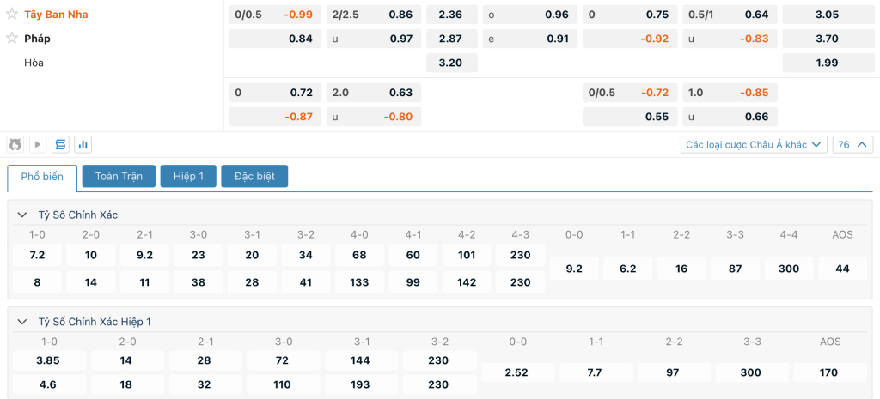Bet correct score 3-2 at 34
This screenshot has width=880, height=399.
306,255
